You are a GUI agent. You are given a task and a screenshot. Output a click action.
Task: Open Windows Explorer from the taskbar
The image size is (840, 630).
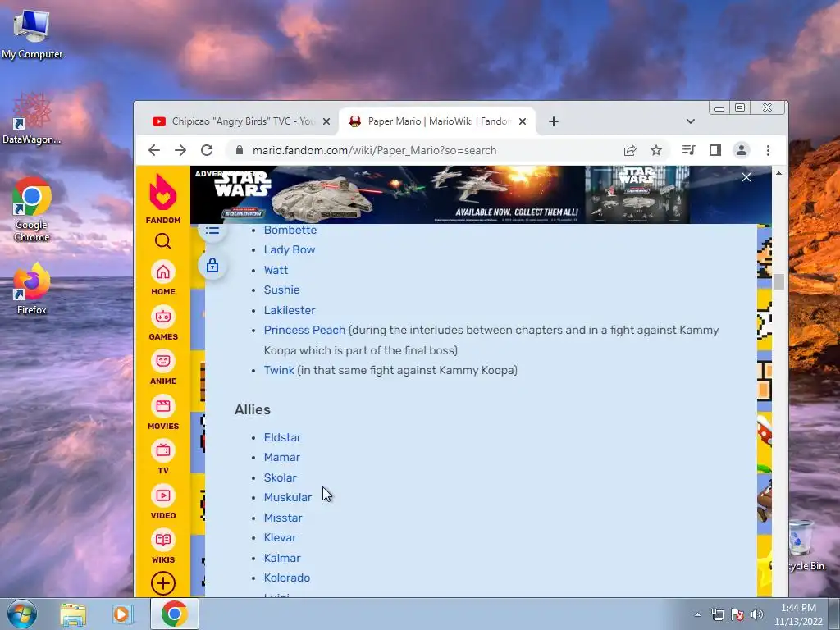[73, 614]
